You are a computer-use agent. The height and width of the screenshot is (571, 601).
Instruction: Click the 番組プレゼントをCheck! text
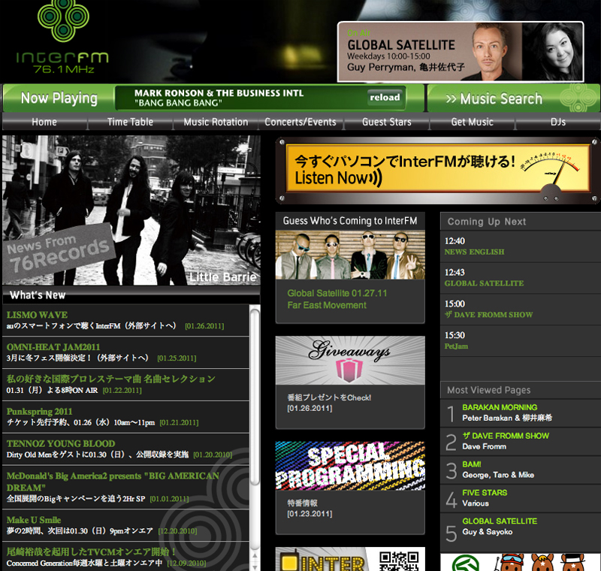pos(329,397)
